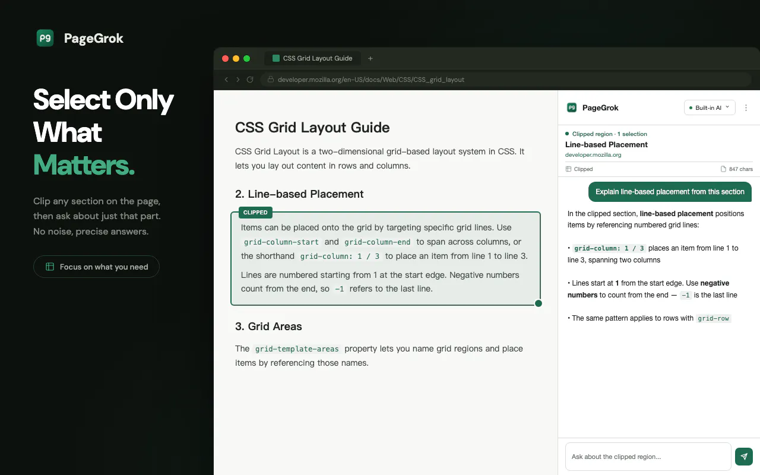Send the message with the paper plane button
This screenshot has width=760, height=475.
click(744, 457)
